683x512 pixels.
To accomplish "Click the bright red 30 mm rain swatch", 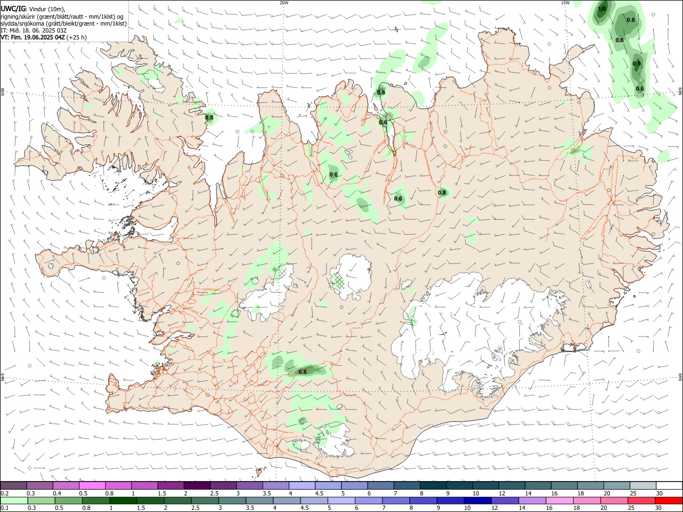I will coord(669,501).
